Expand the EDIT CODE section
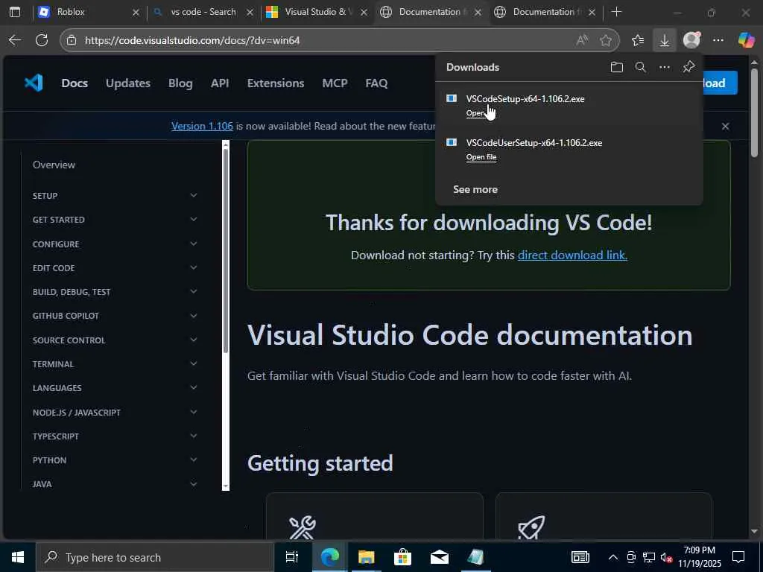763x572 pixels. pos(194,267)
